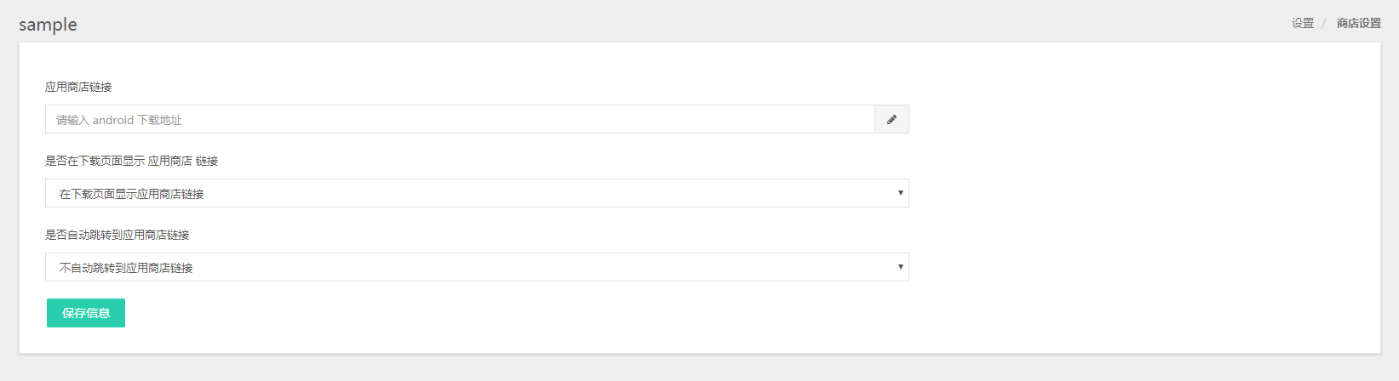Screen dimensions: 1399x381
Task: Click the gray background below the settings panel
Action: click(699, 367)
